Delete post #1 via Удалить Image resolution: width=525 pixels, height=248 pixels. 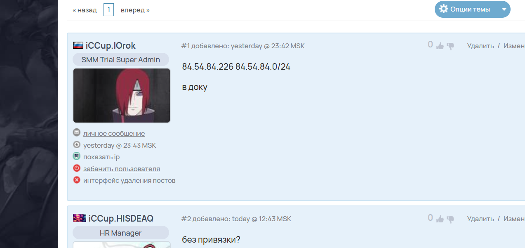click(x=480, y=46)
